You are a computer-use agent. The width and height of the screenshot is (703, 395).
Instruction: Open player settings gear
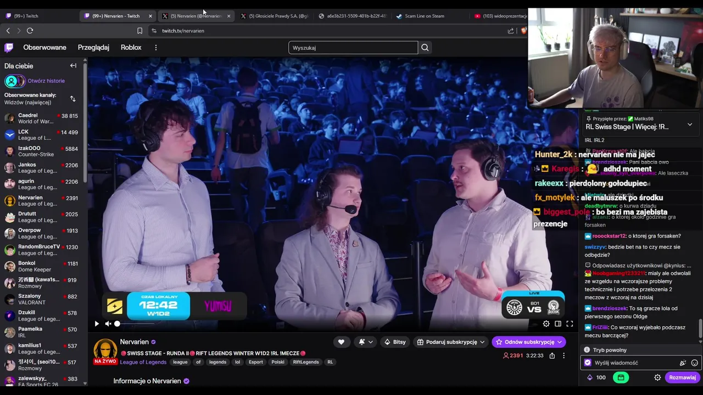click(546, 324)
